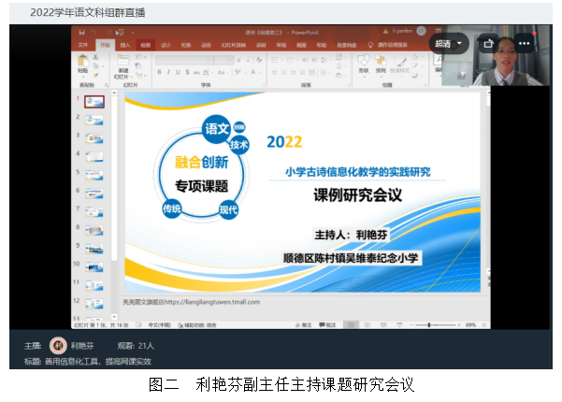Click host 利艳芬's avatar icon
The height and width of the screenshot is (402, 562).
click(58, 344)
